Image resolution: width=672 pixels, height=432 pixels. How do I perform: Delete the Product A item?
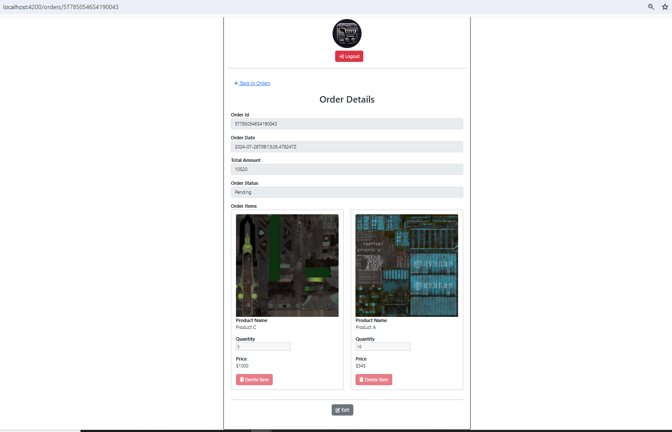click(374, 380)
